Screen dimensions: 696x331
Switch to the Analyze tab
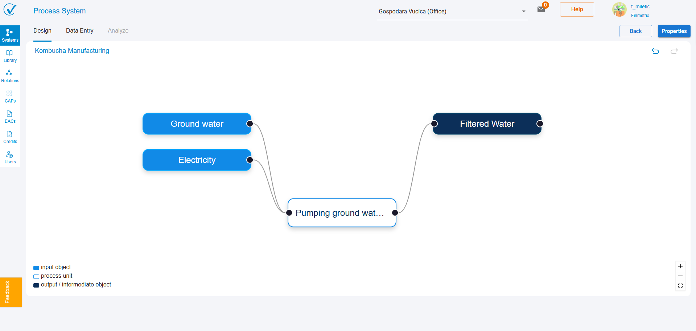click(118, 31)
